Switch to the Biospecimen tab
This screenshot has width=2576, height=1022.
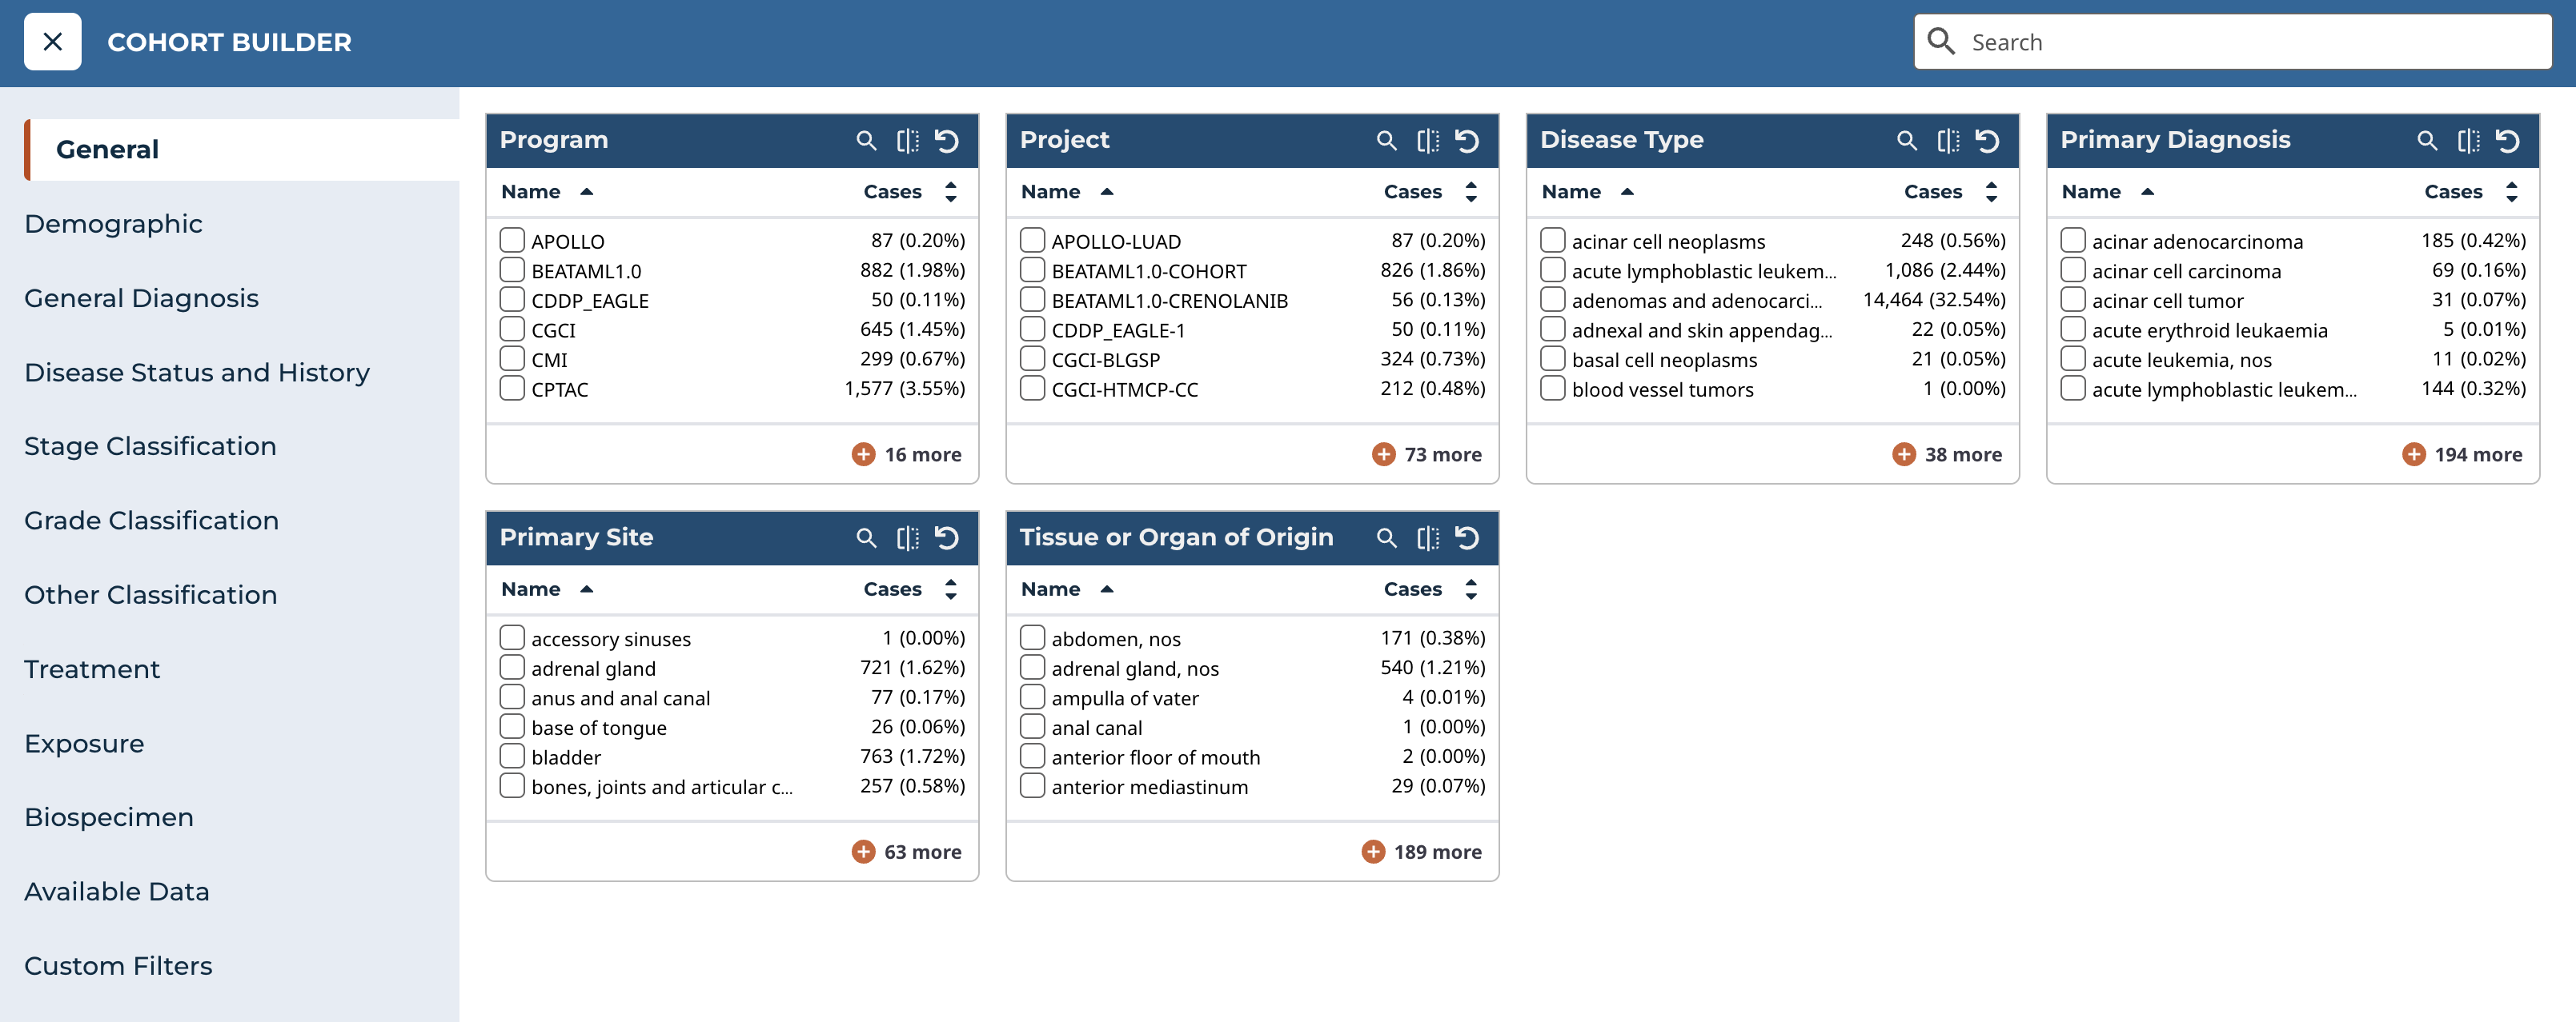[109, 817]
